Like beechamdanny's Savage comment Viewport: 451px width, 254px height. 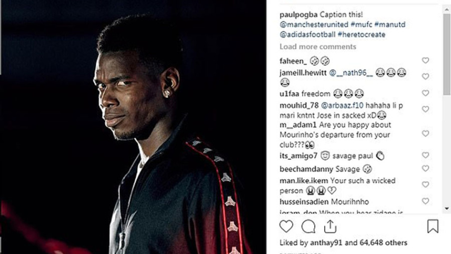(425, 168)
